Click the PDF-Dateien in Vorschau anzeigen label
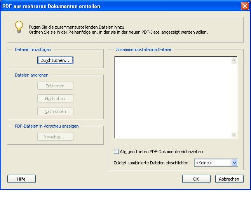Image resolution: width=251 pixels, height=198 pixels. pyautogui.click(x=47, y=126)
